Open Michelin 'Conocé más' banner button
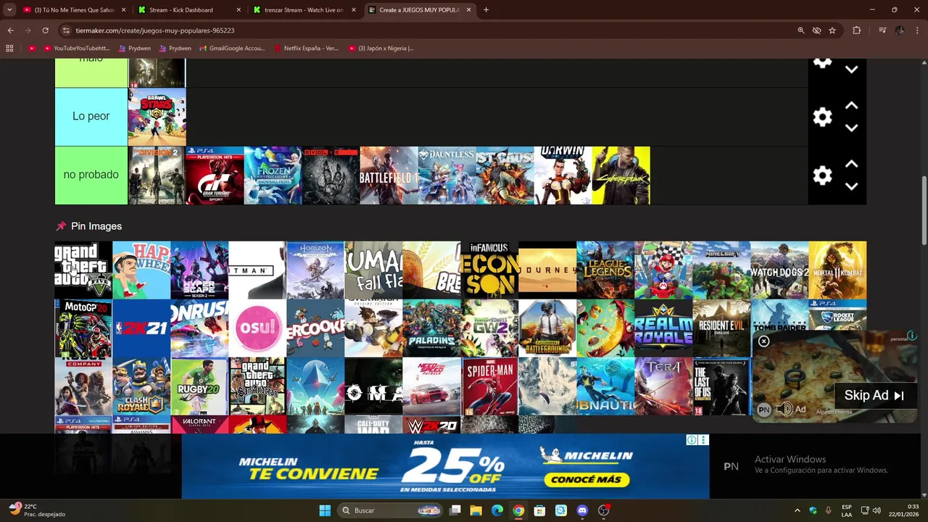This screenshot has height=522, width=928. 586,480
